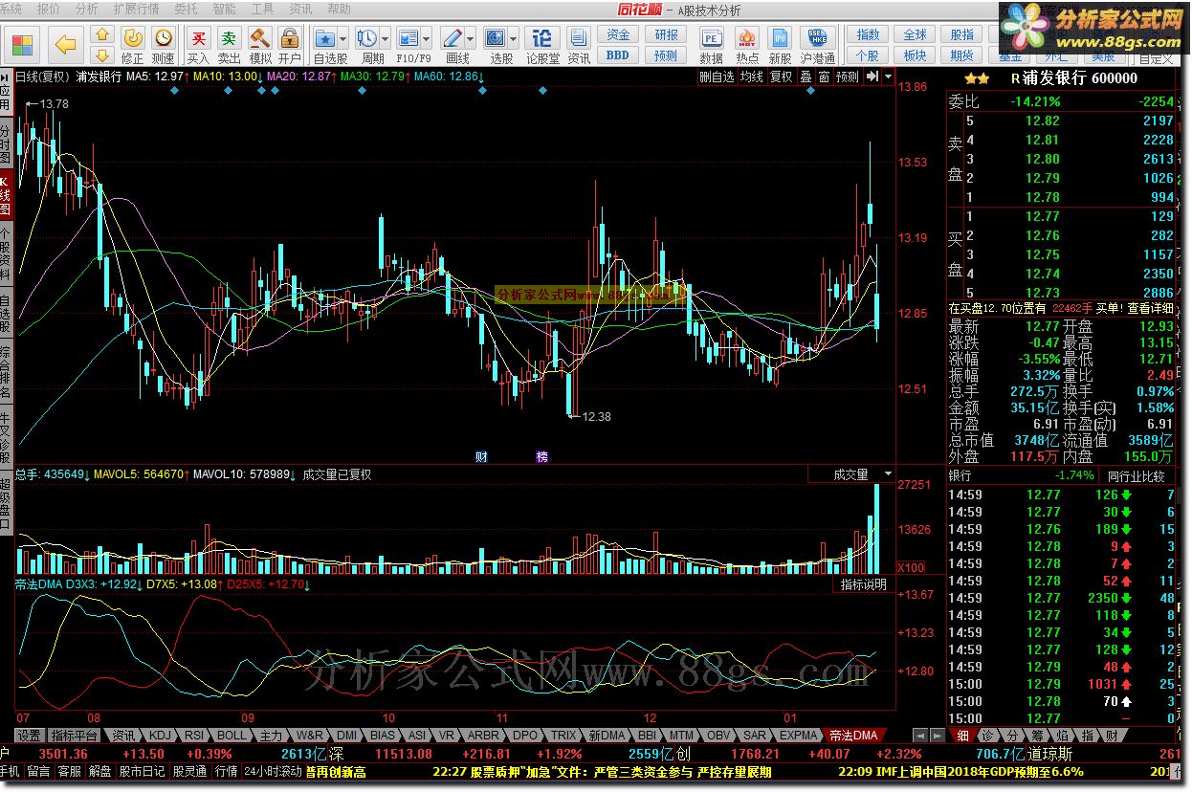1192x792 pixels.
Task: Expand the F10/F9 dropdown arrow
Action: click(426, 39)
